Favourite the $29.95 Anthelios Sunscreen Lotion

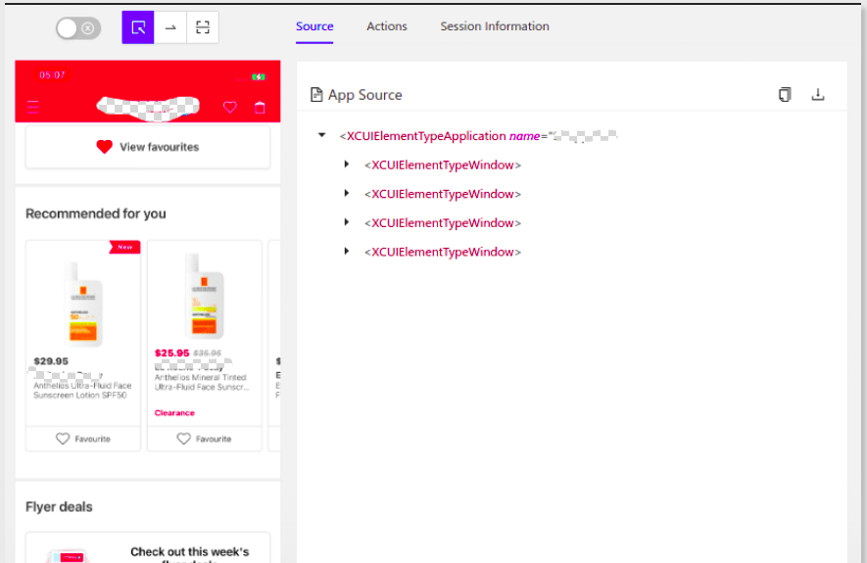(x=83, y=439)
